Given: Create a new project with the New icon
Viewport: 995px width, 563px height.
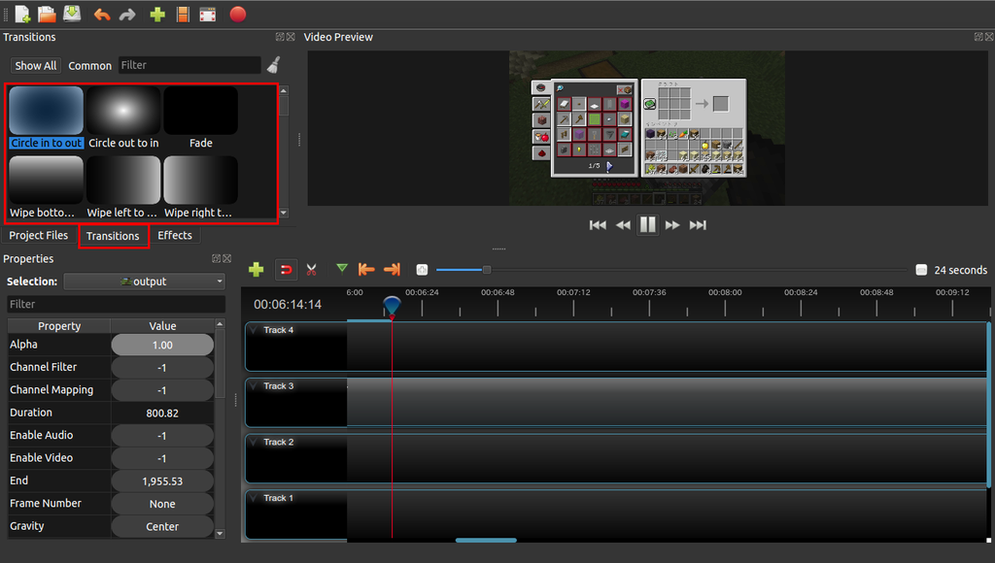Looking at the screenshot, I should (23, 14).
